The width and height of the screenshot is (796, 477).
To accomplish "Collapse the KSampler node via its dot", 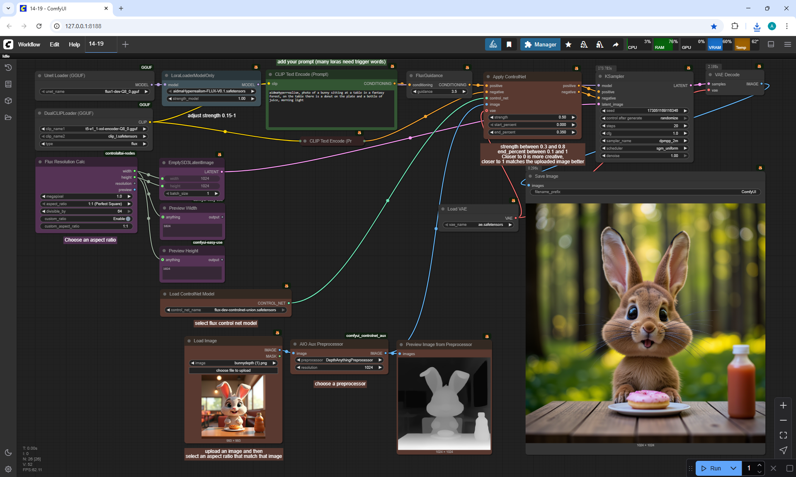I will pyautogui.click(x=600, y=76).
